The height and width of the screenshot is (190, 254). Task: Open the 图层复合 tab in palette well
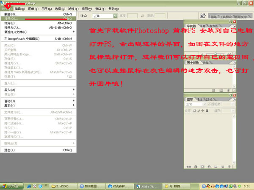[241, 16]
